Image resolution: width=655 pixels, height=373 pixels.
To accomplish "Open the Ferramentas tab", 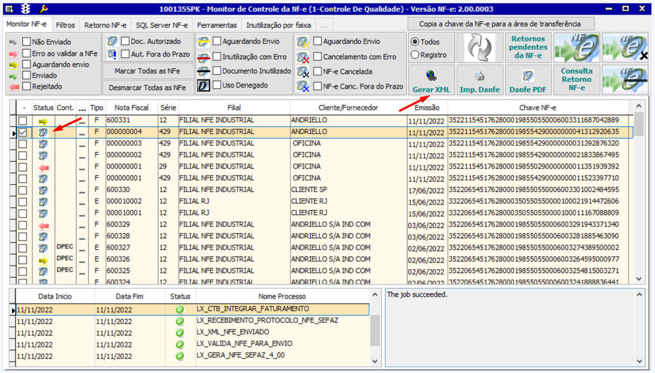I will pyautogui.click(x=217, y=25).
